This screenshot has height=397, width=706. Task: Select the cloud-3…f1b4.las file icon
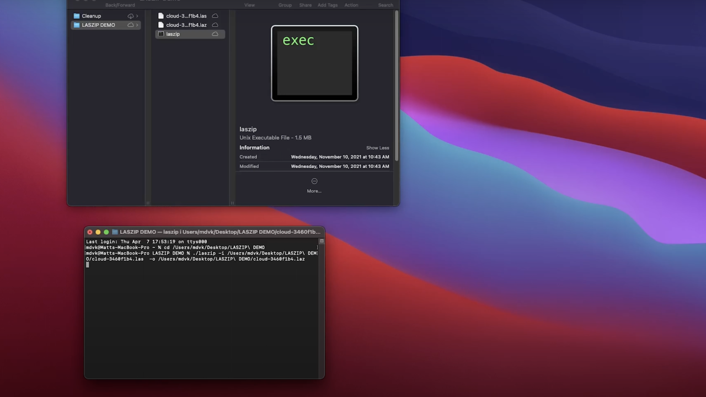pyautogui.click(x=161, y=16)
